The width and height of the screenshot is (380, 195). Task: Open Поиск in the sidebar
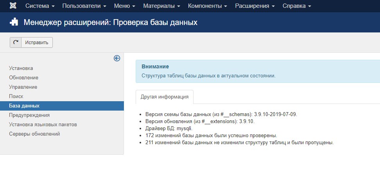(16, 97)
